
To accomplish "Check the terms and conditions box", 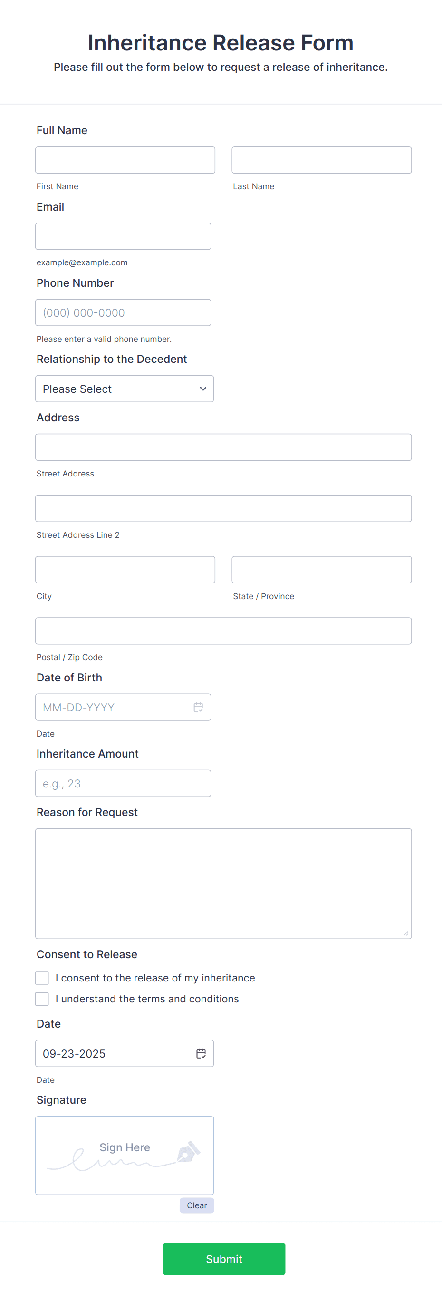I will point(42,999).
